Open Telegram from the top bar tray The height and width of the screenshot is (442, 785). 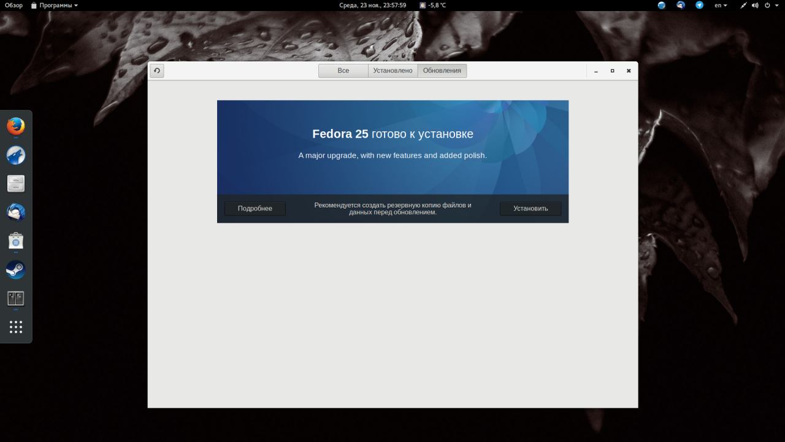[x=699, y=5]
